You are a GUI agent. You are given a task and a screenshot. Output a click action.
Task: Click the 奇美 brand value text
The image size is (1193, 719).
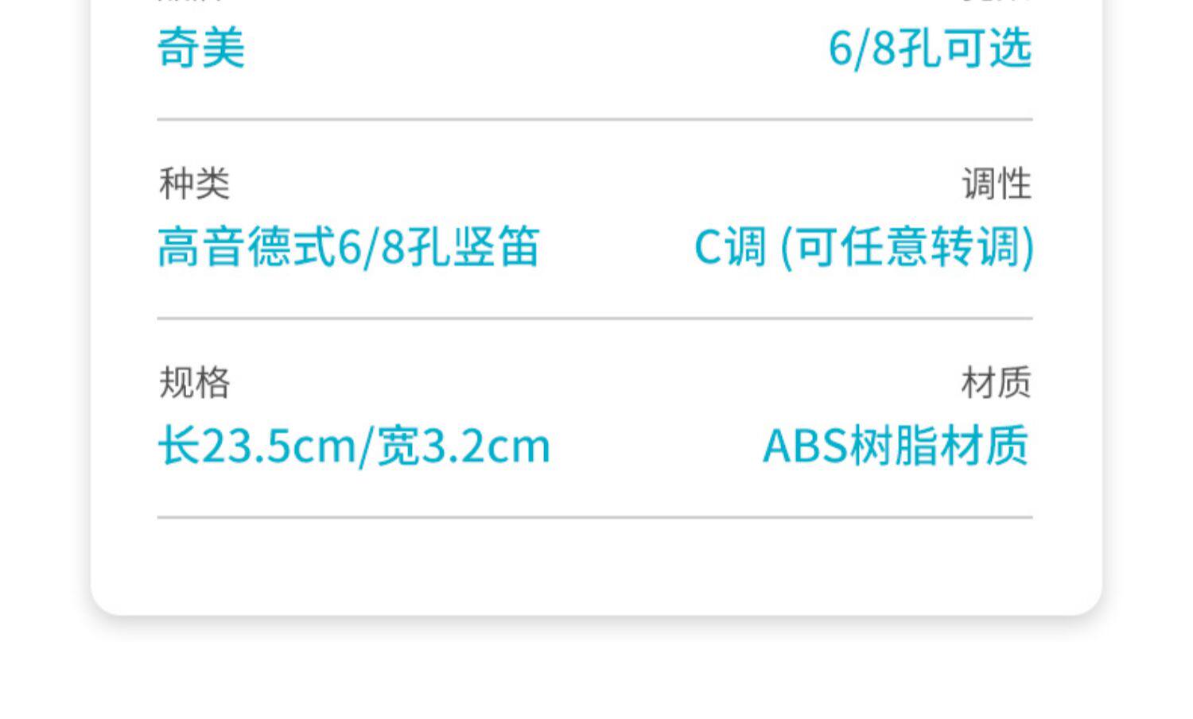201,48
